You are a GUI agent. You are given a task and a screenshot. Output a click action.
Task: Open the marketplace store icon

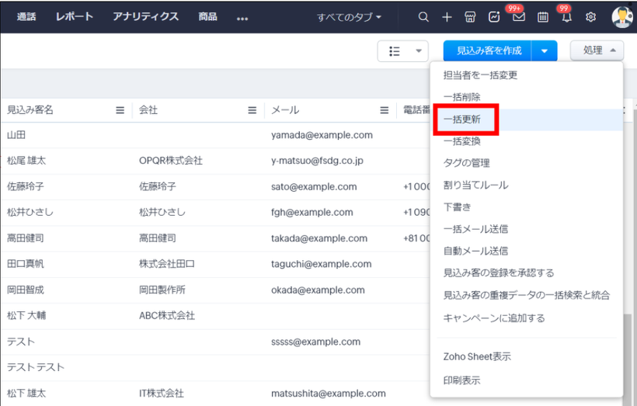[x=470, y=17]
